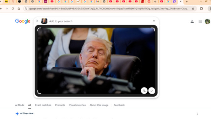Grab the top-right crop corner handle
Screen dimensions: 211x119
point(153,29)
